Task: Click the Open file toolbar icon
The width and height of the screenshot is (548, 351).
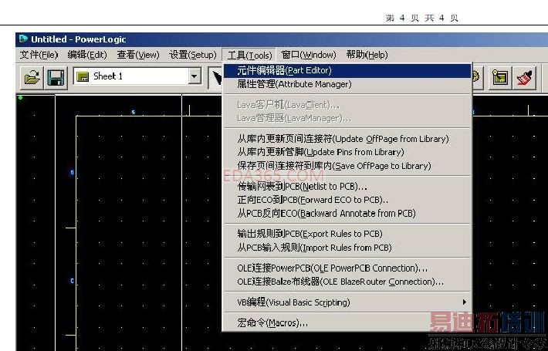Action: point(32,78)
